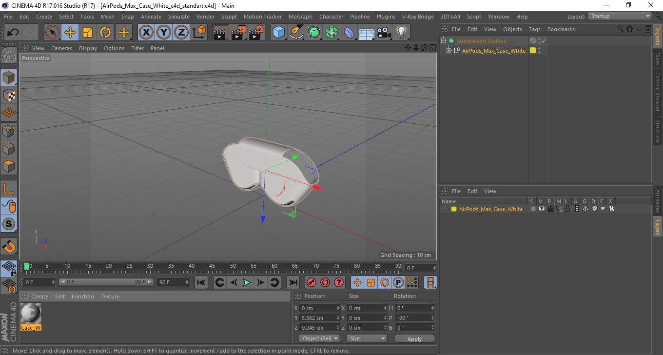
Task: Click yellow layer swatch beside AirPods object
Action: tap(533, 50)
